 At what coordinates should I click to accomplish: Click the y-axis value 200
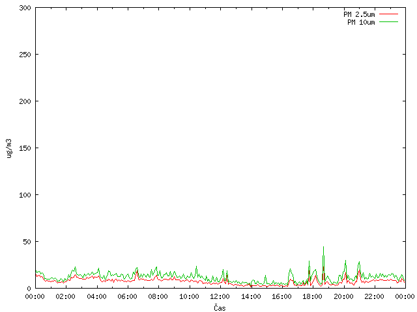pyautogui.click(x=25, y=101)
